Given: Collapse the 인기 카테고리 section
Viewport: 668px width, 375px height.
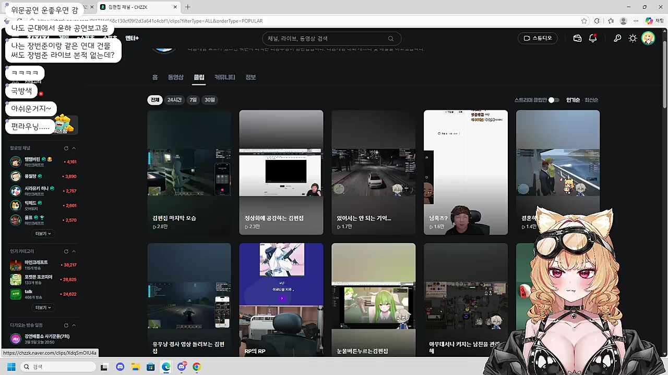Looking at the screenshot, I should click(75, 251).
